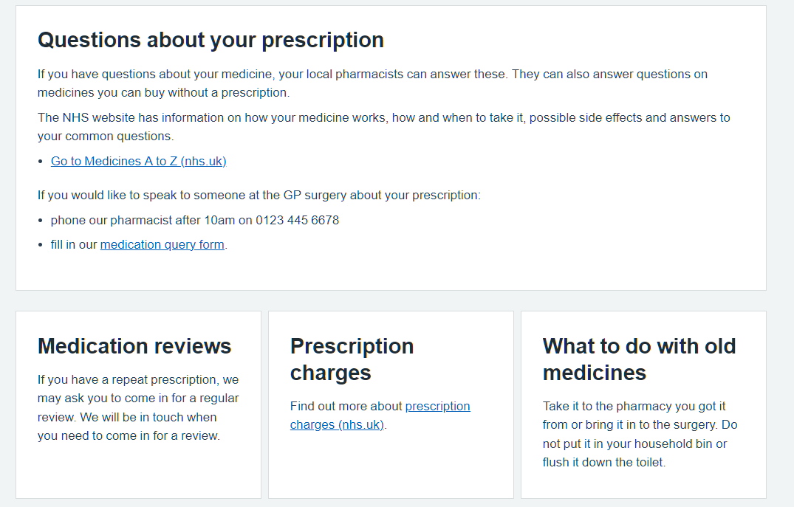Click the old medicines disposal instructions paragraph

tap(640, 434)
